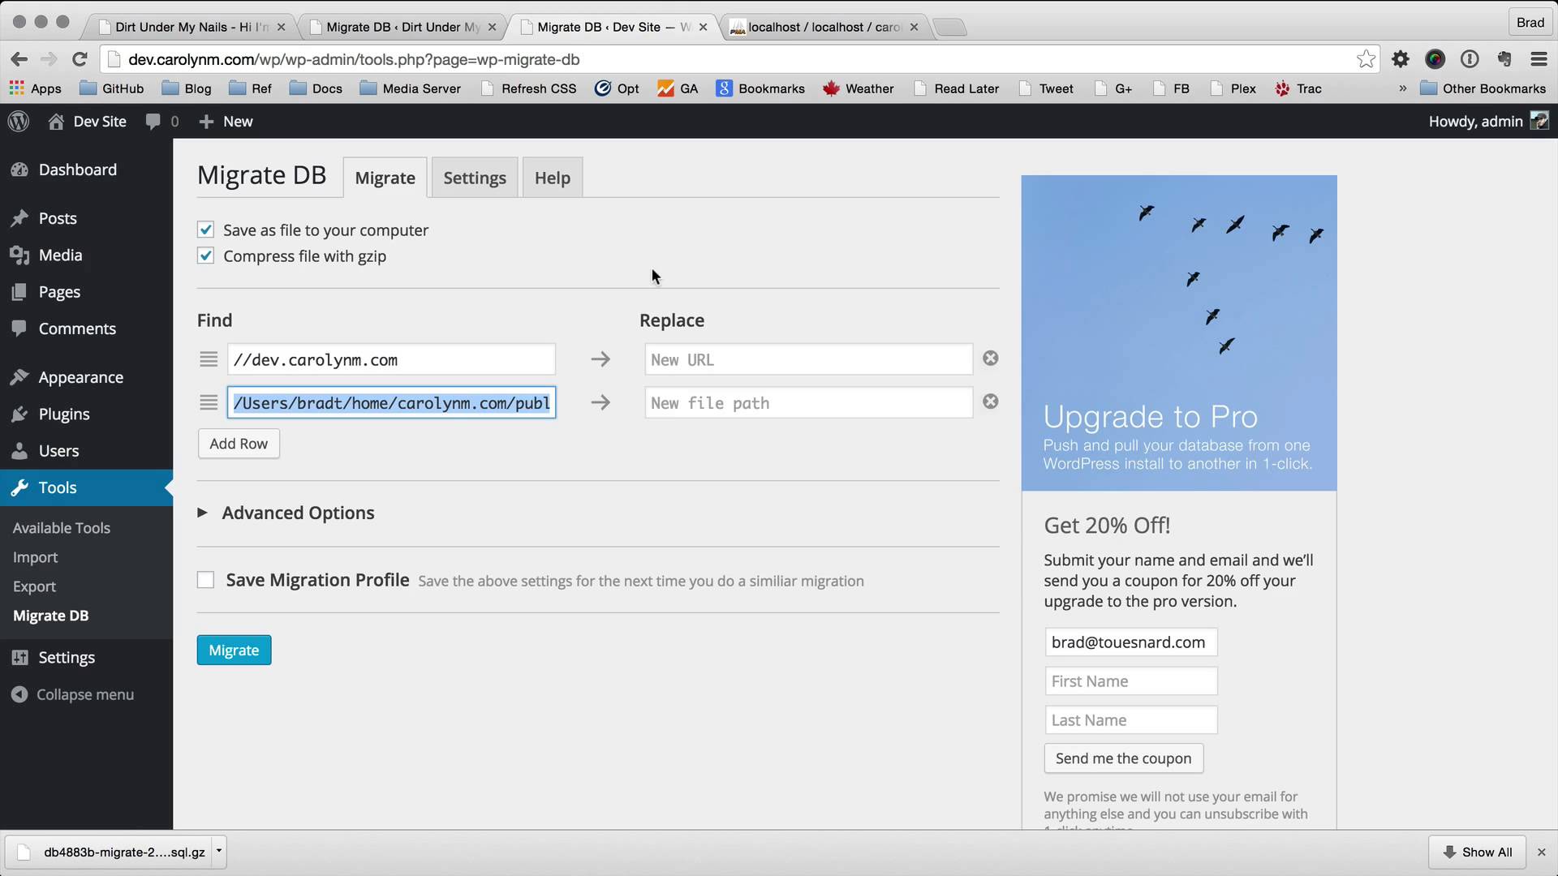Open the Plugins menu in the sidebar
Screen dimensions: 1558x876
[x=64, y=414]
